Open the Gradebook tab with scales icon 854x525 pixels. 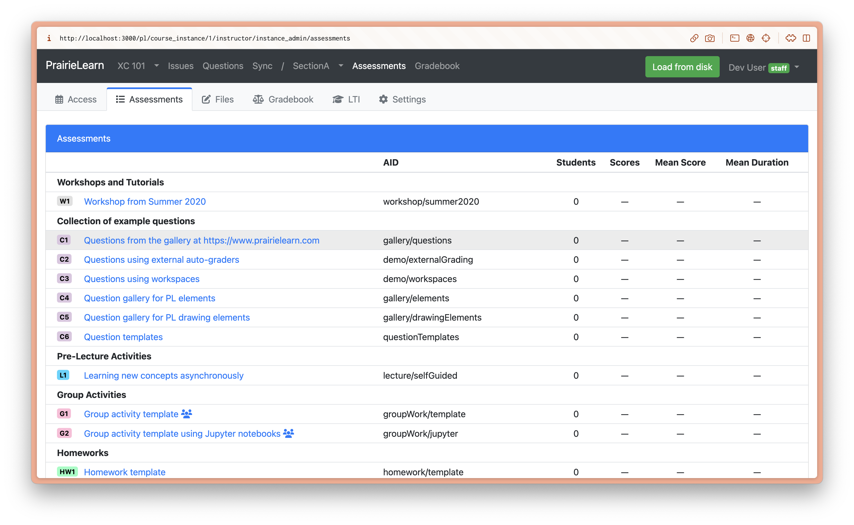tap(283, 99)
